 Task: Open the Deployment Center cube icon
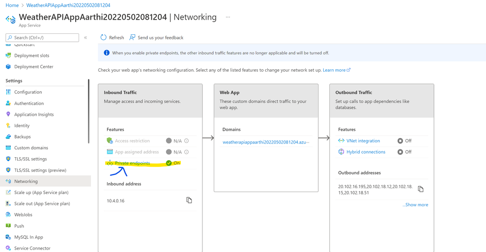8,67
